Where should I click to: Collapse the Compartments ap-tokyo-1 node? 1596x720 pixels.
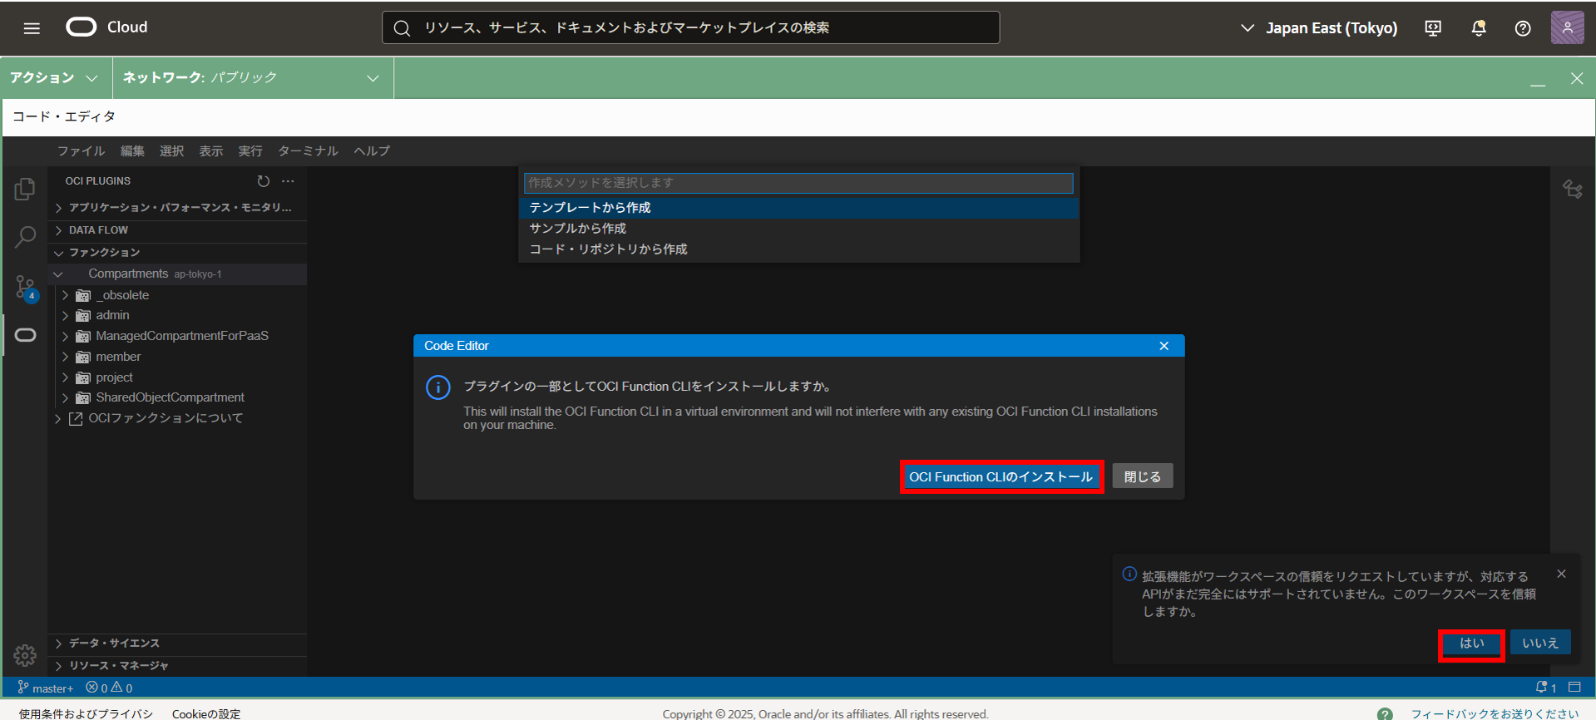coord(177,274)
